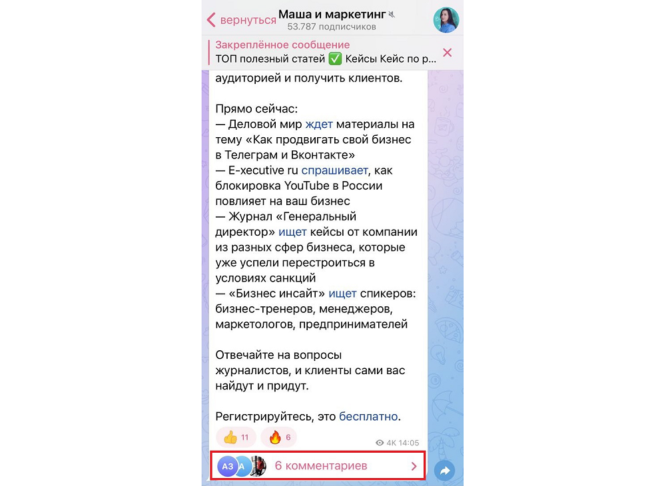Expand comments via right chevron arrow

(x=414, y=466)
